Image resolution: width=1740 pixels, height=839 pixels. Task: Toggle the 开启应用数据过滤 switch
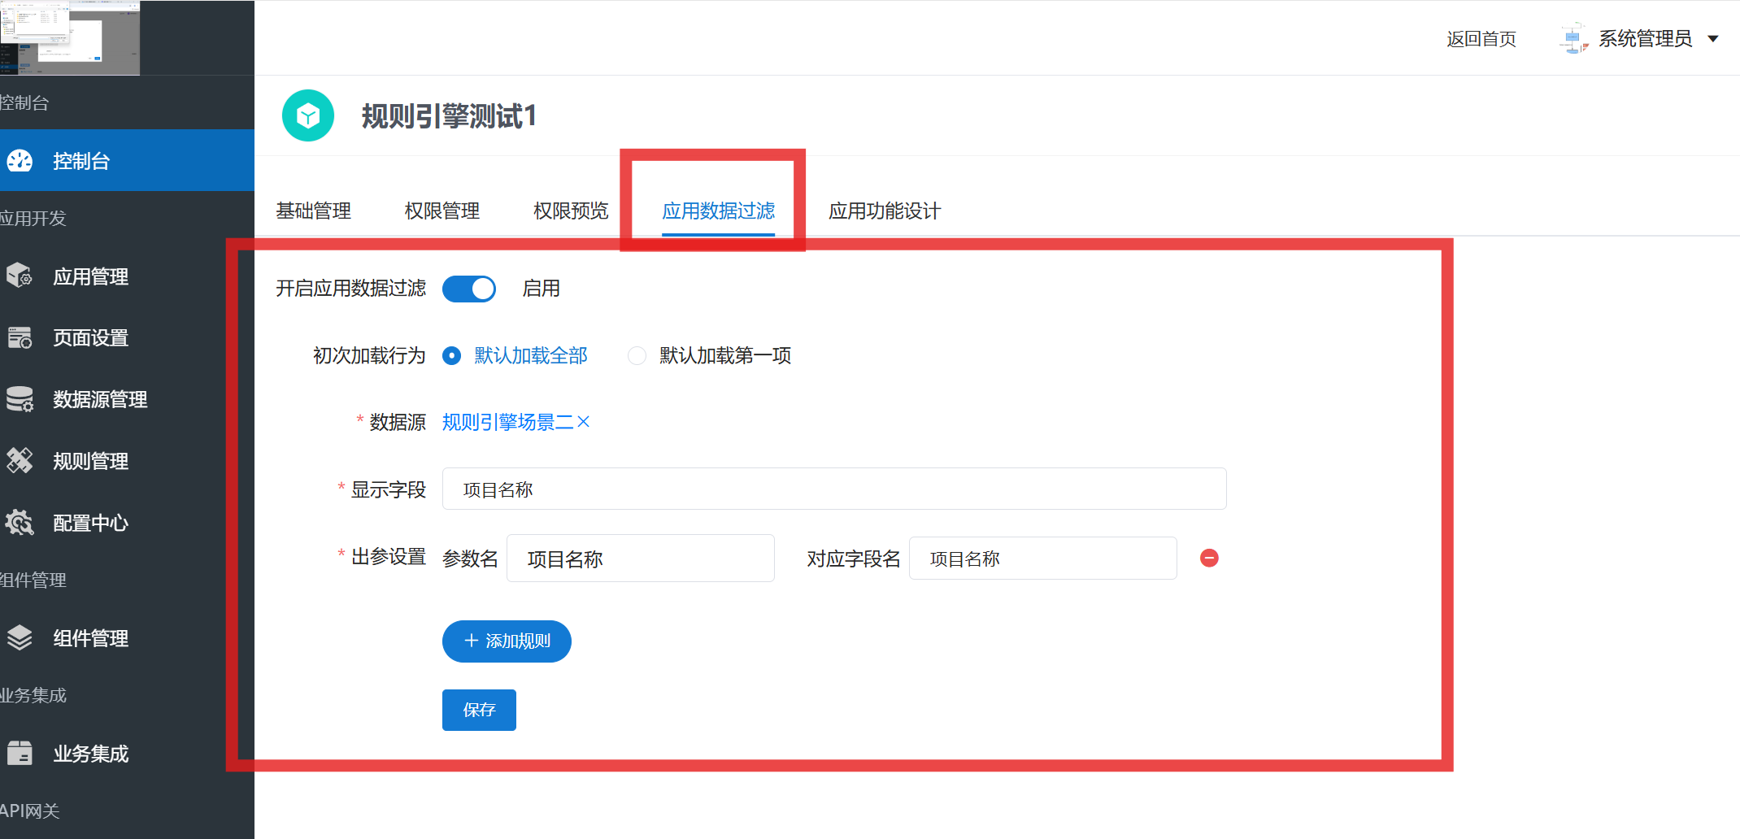click(x=469, y=289)
